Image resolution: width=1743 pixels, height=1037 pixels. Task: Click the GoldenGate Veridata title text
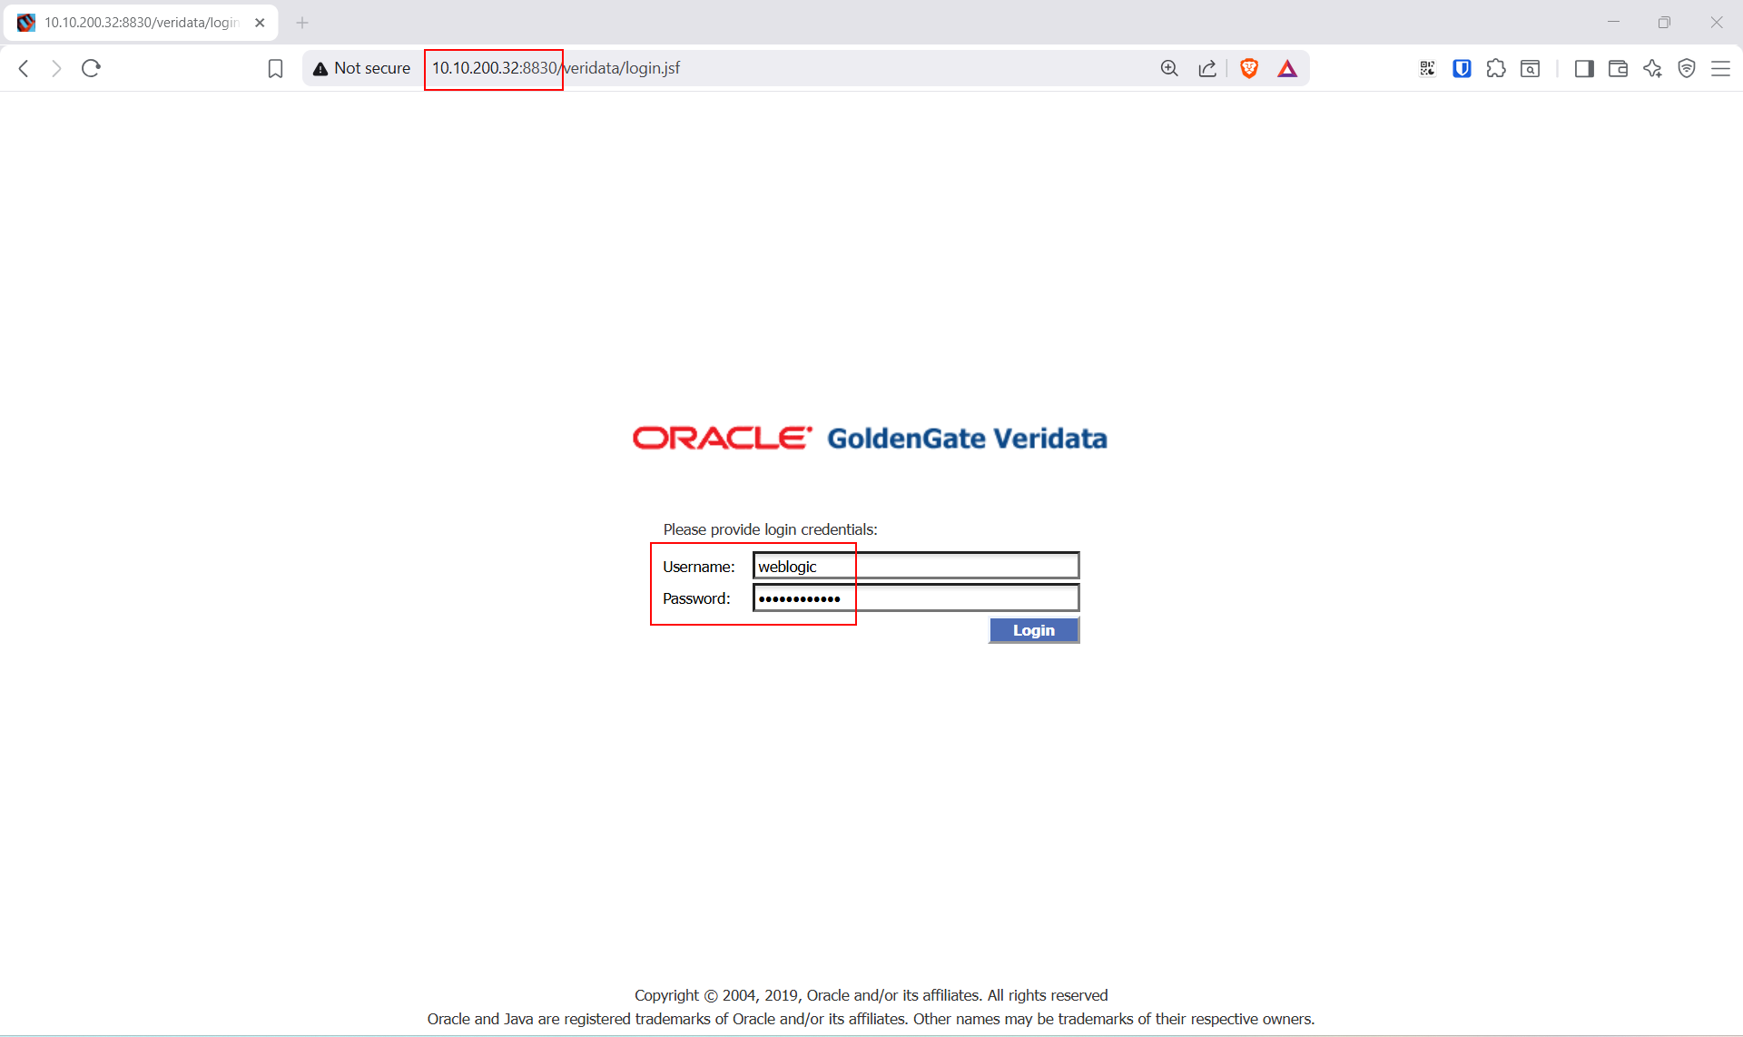click(967, 439)
